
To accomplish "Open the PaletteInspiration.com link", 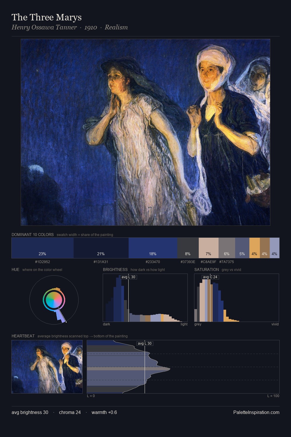I will point(256,413).
